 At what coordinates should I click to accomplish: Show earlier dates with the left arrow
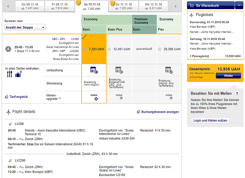8,6
